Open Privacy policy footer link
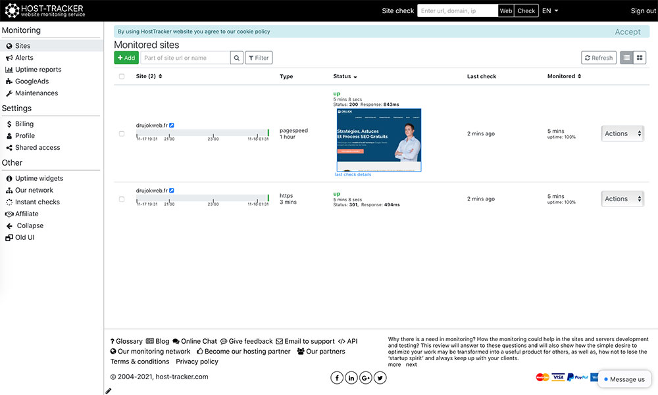Viewport: 658px width, 395px height. (197, 361)
